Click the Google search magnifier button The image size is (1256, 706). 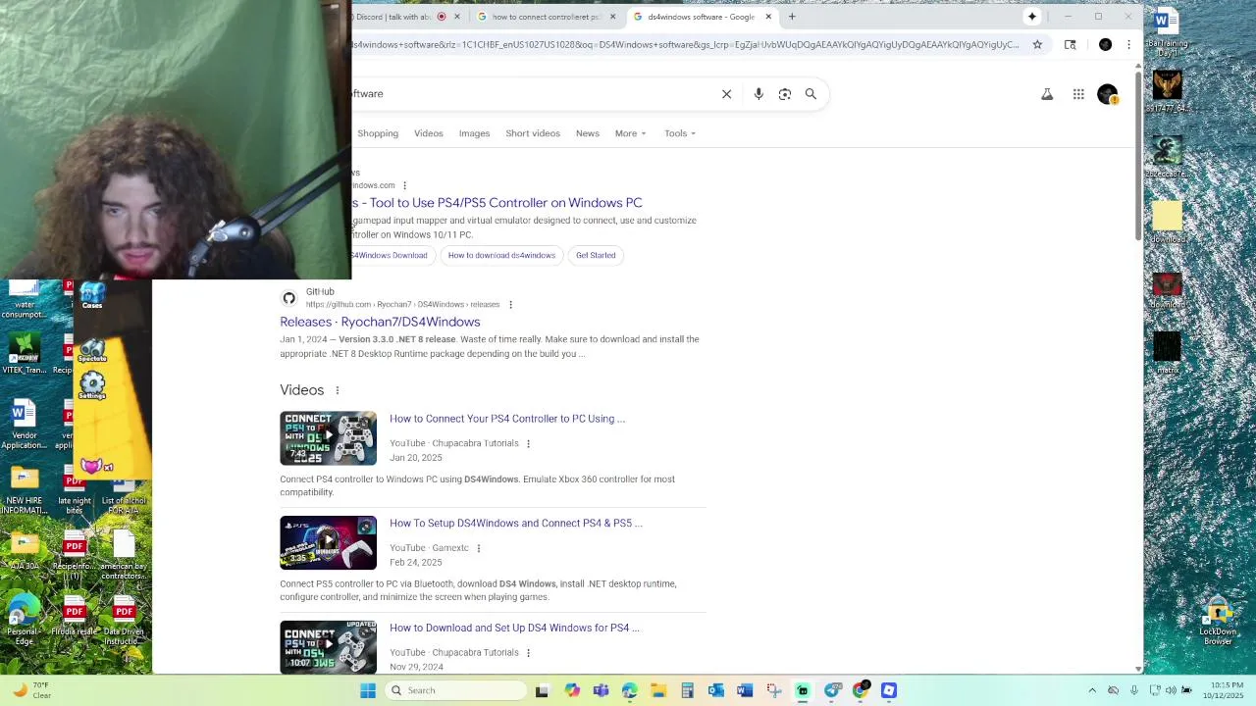pyautogui.click(x=811, y=94)
